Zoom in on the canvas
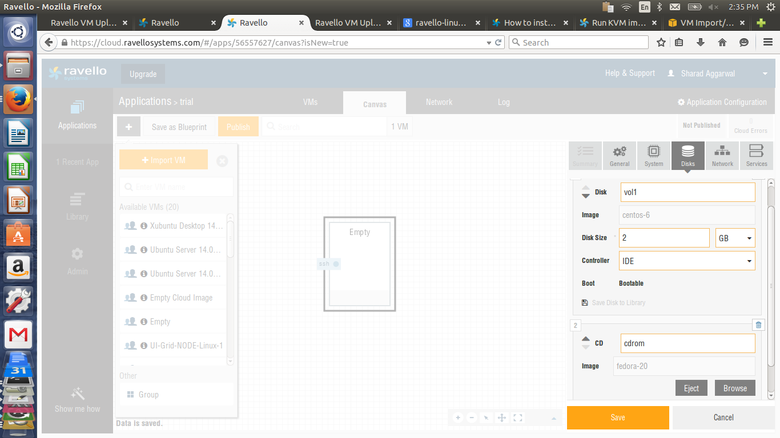 pos(457,417)
